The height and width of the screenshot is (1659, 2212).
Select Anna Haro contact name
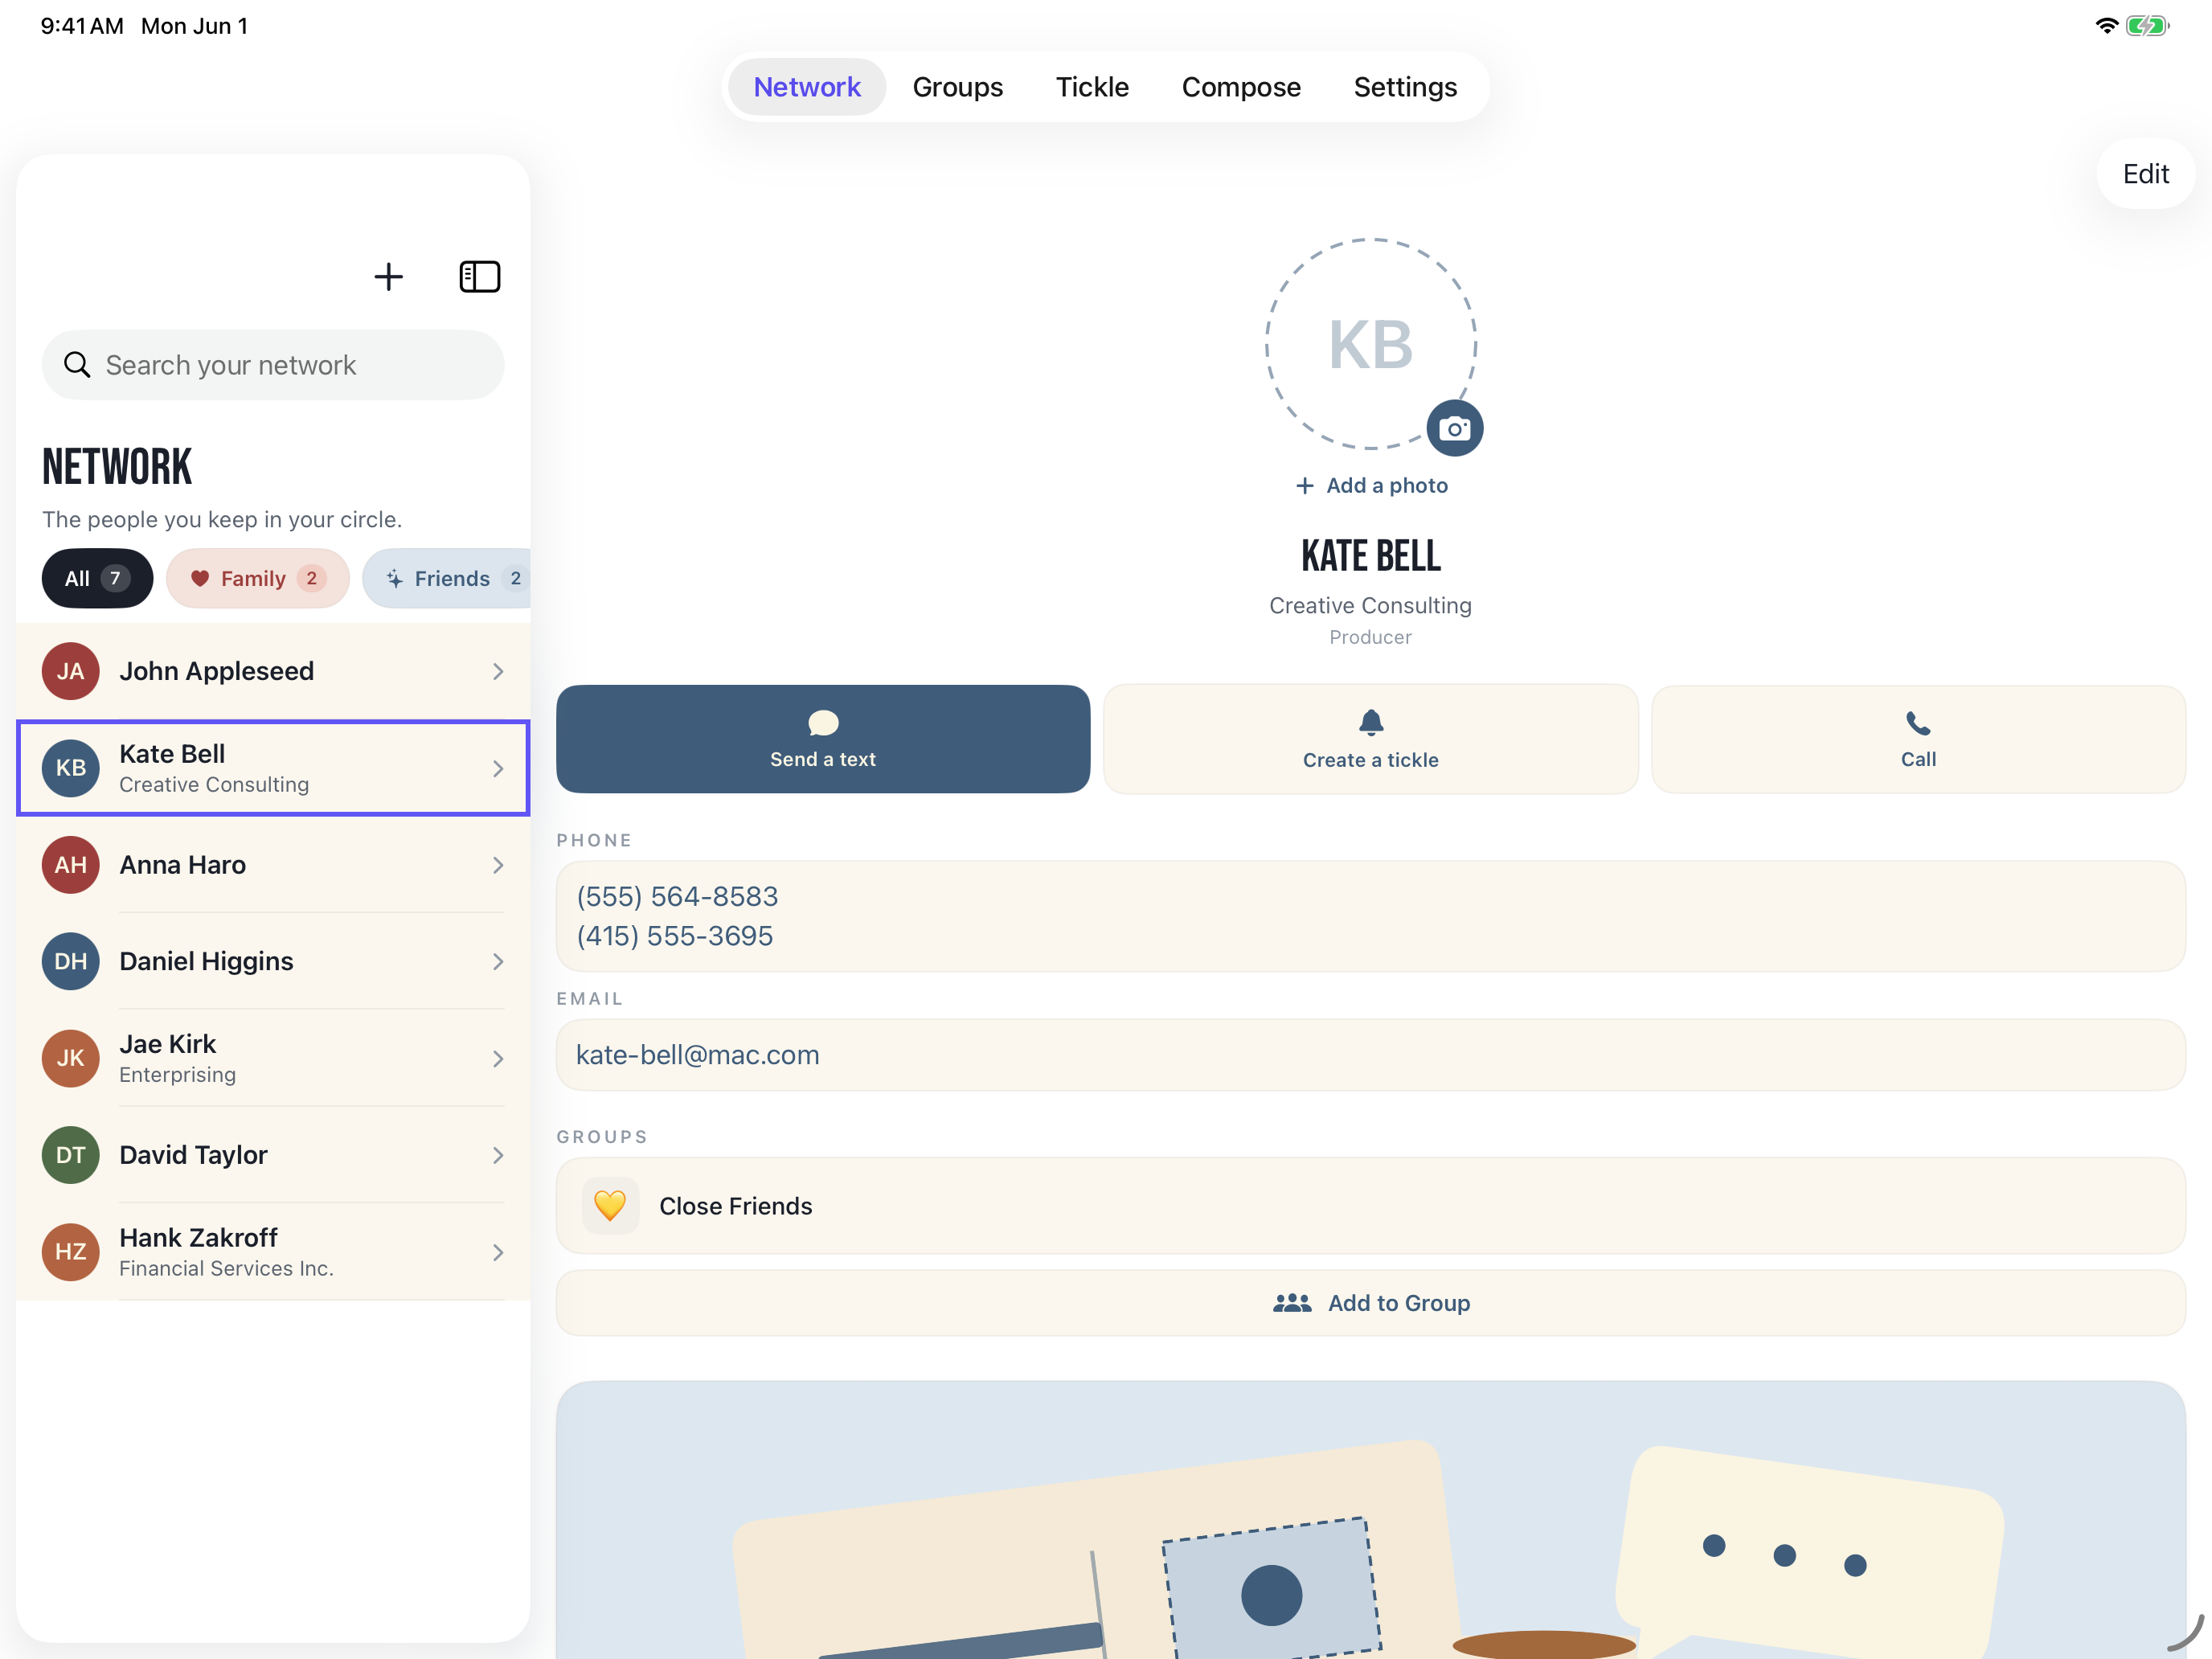[183, 865]
